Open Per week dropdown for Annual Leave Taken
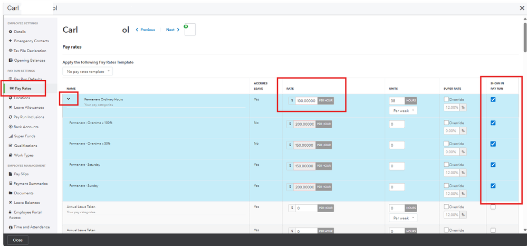 click(x=403, y=217)
